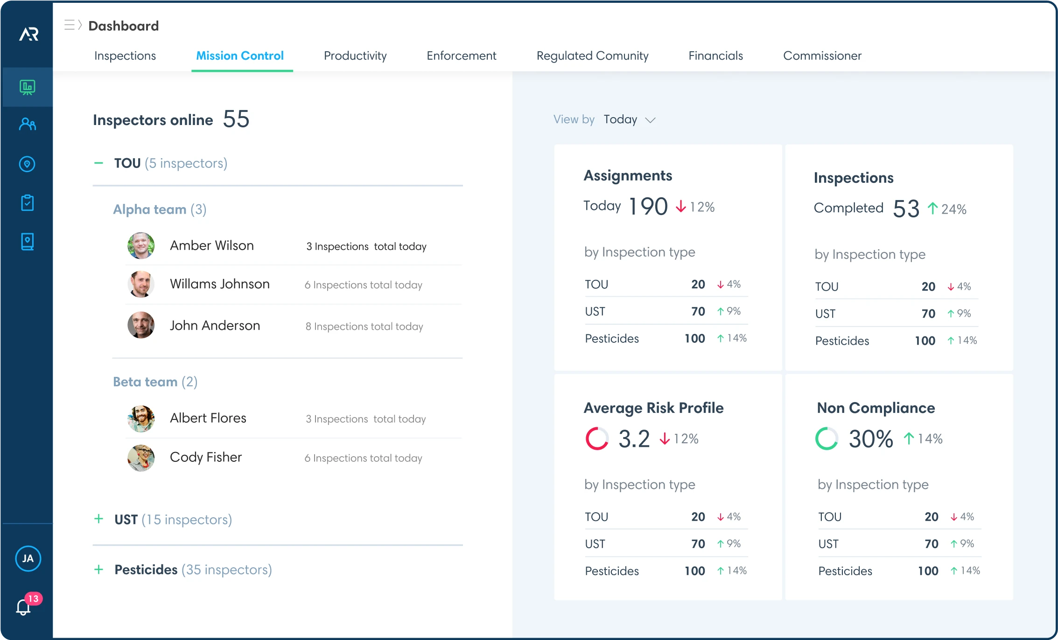Image resolution: width=1058 pixels, height=640 pixels.
Task: Click the TOU (5 inspectors) label
Action: tap(171, 163)
